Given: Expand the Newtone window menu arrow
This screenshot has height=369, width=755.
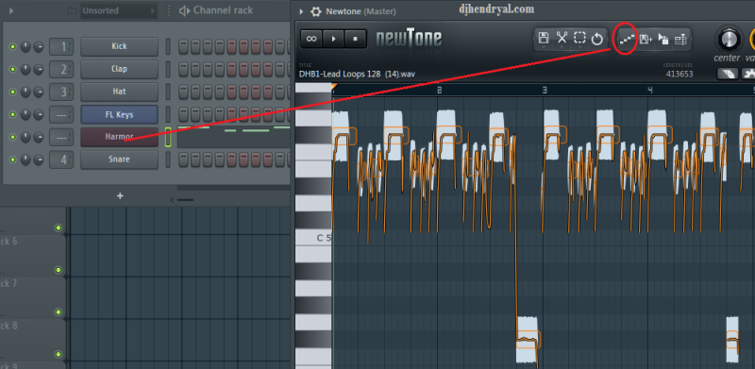Looking at the screenshot, I should (x=301, y=11).
